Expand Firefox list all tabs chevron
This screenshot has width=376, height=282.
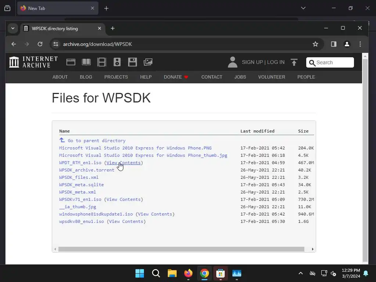(x=303, y=8)
